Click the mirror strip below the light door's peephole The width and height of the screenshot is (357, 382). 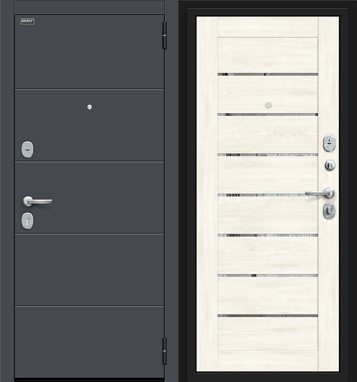tap(268, 114)
